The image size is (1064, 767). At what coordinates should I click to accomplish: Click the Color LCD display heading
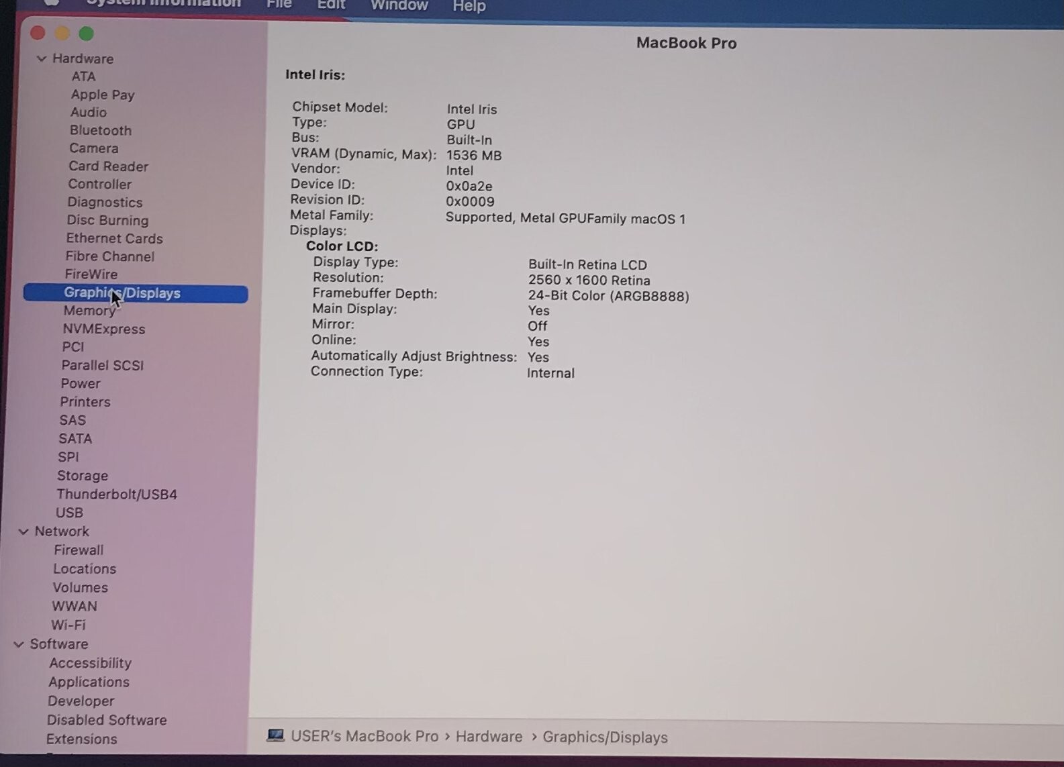pyautogui.click(x=342, y=246)
